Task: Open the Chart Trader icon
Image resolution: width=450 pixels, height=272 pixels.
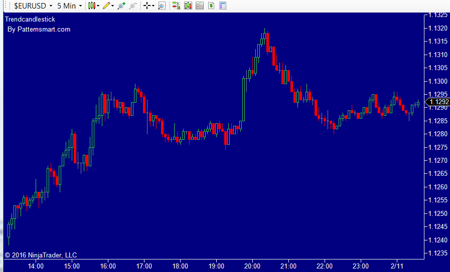Action: click(176, 6)
